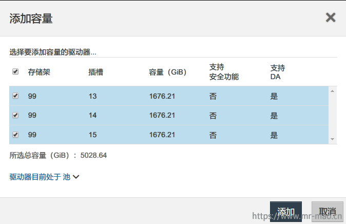Click 否 security value in slot 14 row
346x224 pixels.
213,116
